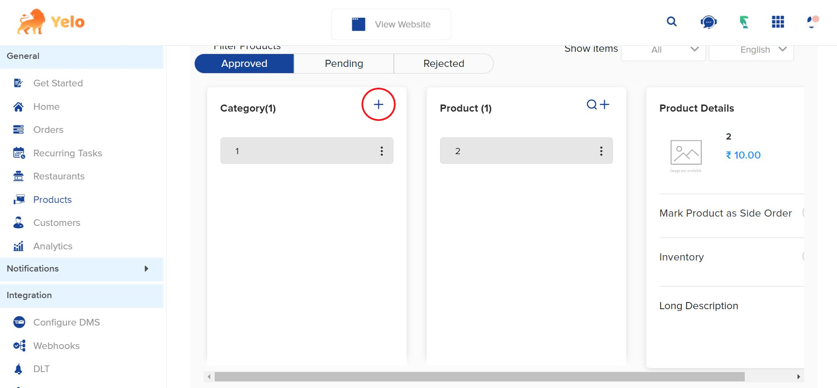Open the profile avatar with notification dot
Viewport: 837px width, 388px height.
point(812,22)
